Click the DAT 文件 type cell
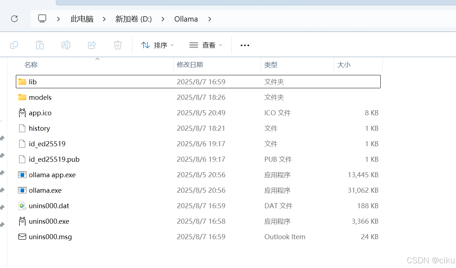Screen dimensions: 456x268 click(278, 206)
